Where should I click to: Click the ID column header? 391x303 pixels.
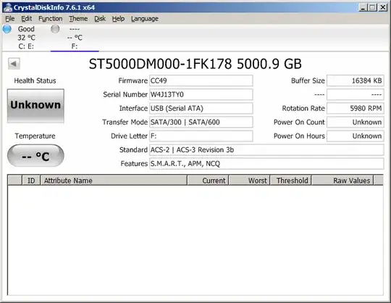[x=31, y=180]
